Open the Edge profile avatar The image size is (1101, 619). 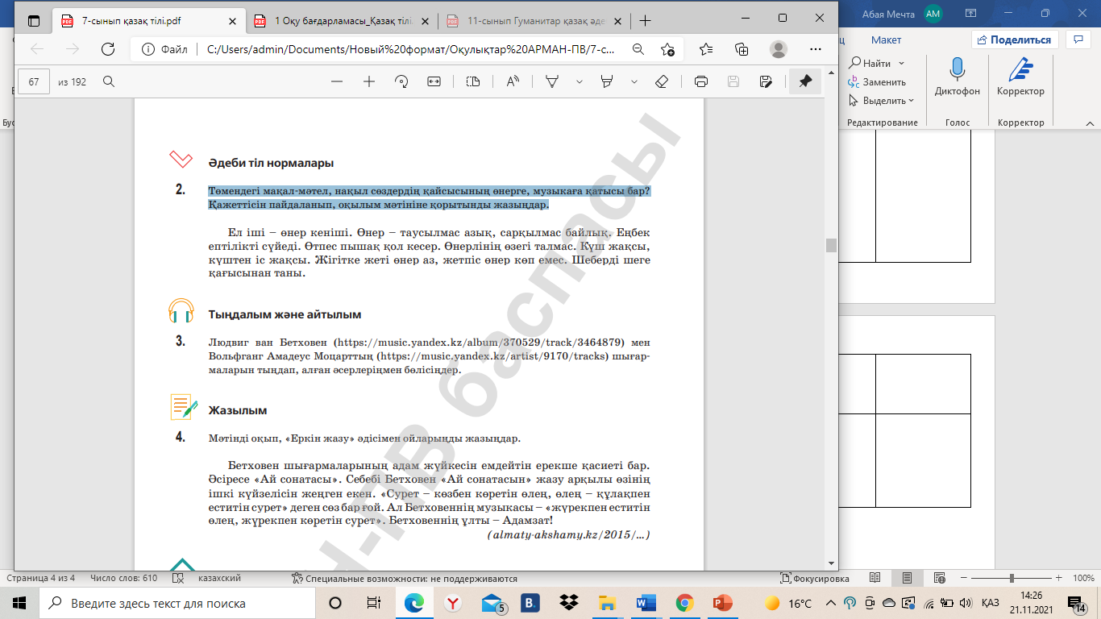point(778,49)
